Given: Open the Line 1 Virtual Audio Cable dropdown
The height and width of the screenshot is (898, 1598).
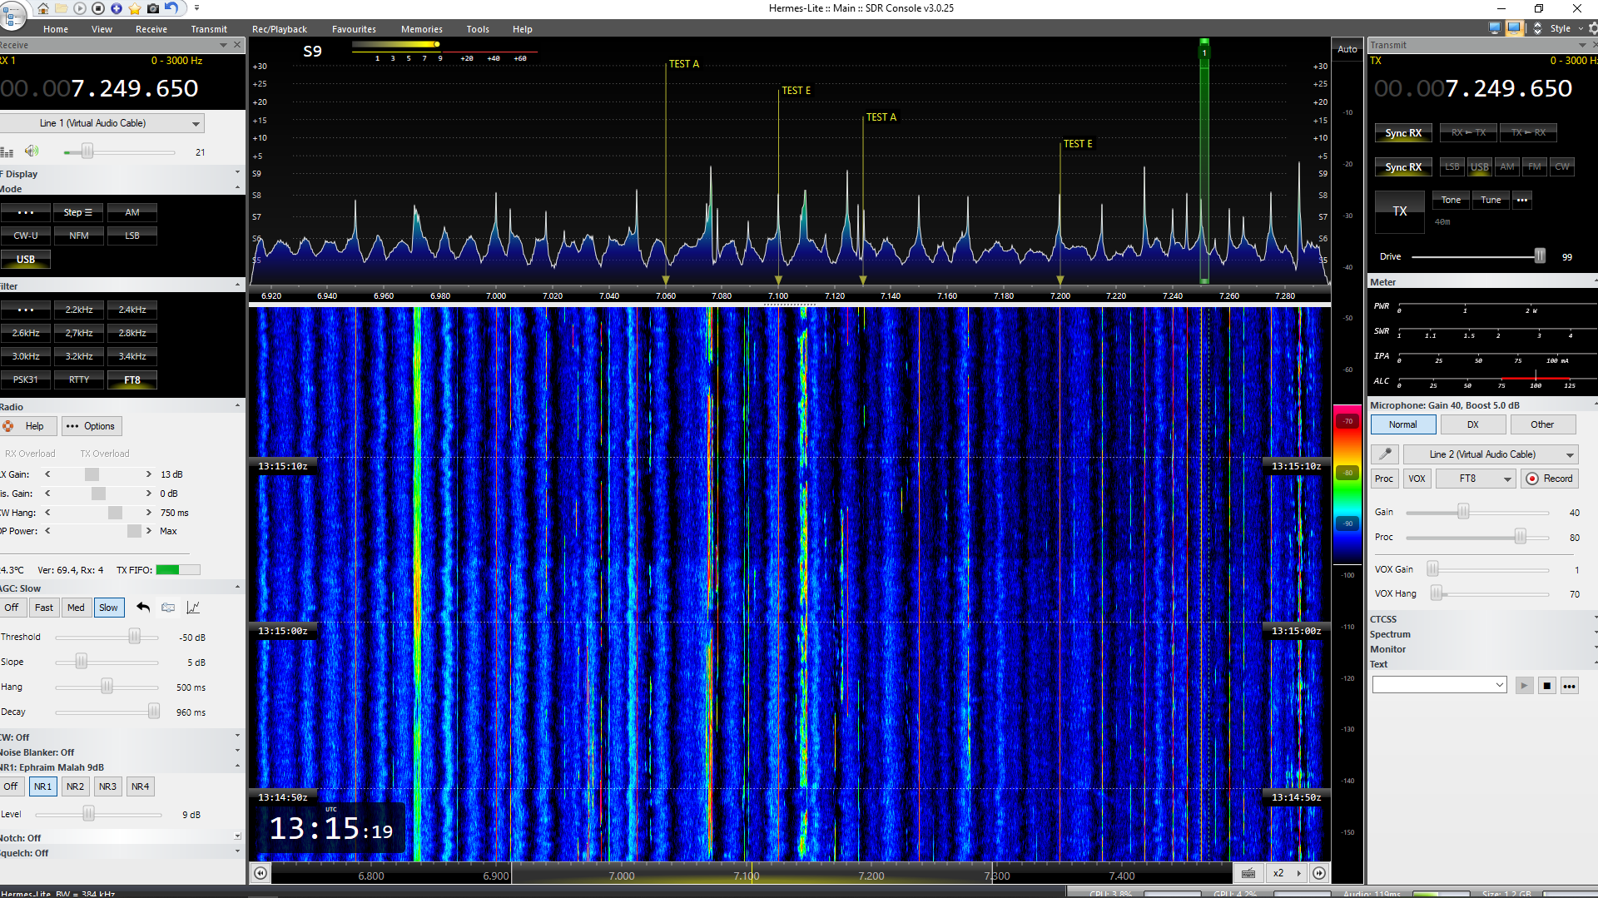Looking at the screenshot, I should click(102, 123).
